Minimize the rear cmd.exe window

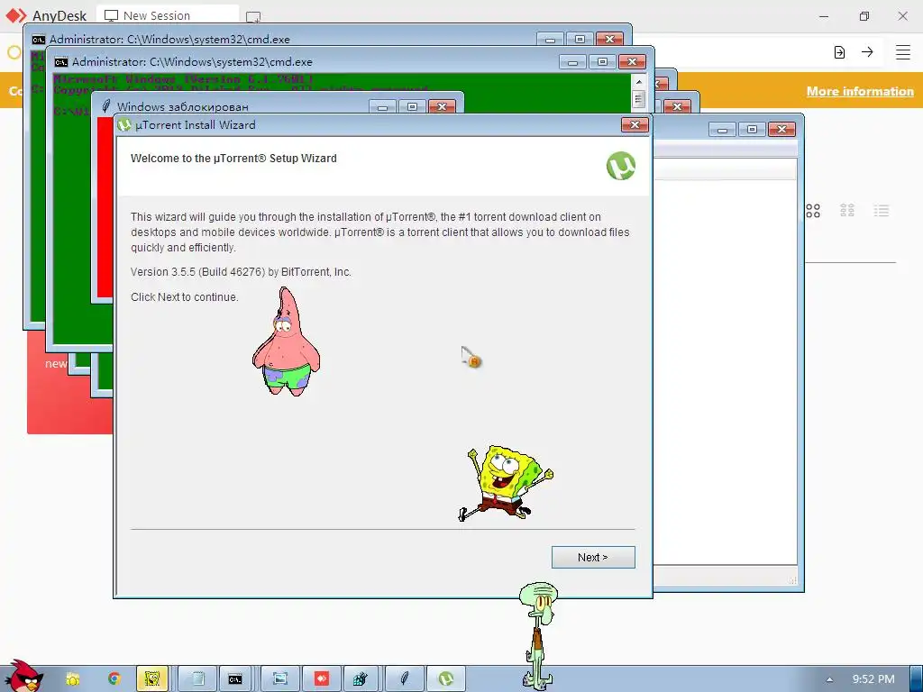coord(551,40)
